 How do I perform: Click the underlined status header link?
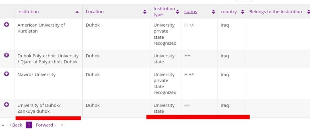191,12
